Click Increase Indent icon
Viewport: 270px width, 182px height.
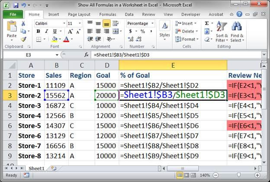click(98, 39)
